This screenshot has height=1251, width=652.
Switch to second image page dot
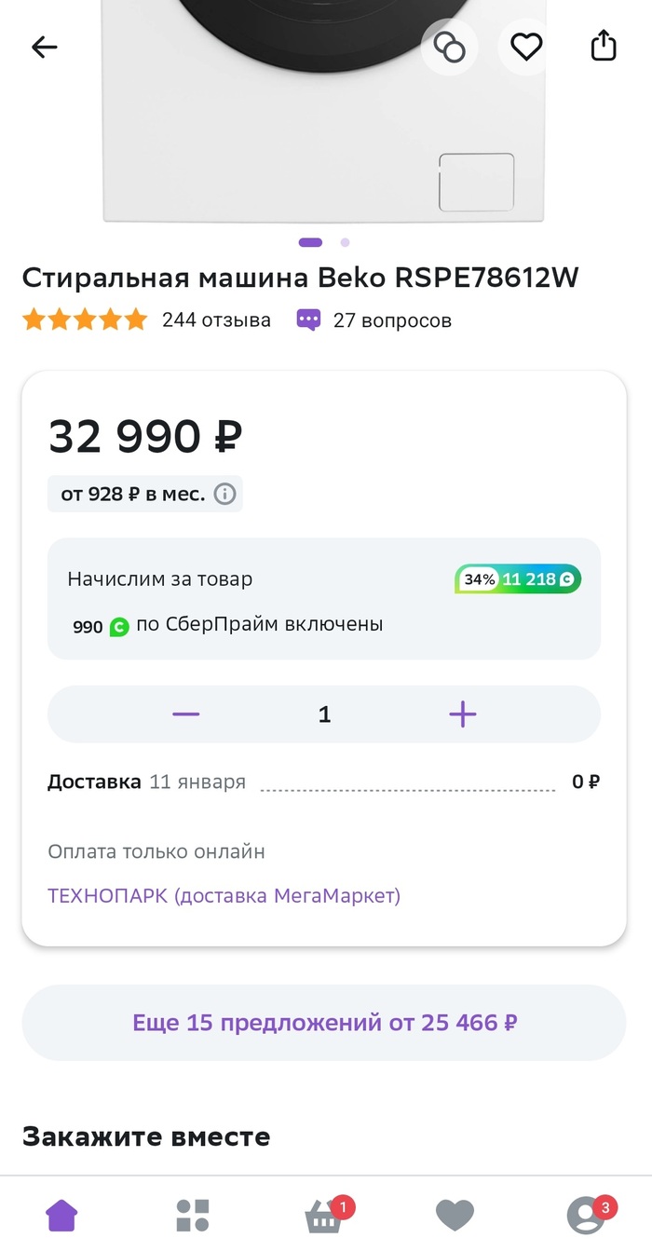click(x=345, y=242)
